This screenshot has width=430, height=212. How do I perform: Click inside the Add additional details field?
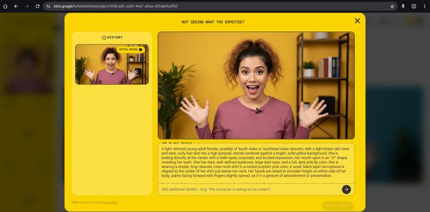pos(249,189)
